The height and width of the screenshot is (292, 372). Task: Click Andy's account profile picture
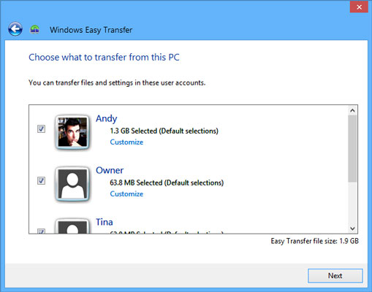[x=72, y=132]
